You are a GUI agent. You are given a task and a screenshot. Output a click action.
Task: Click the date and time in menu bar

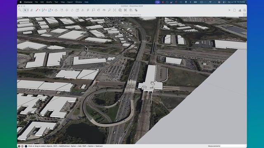point(236,2)
